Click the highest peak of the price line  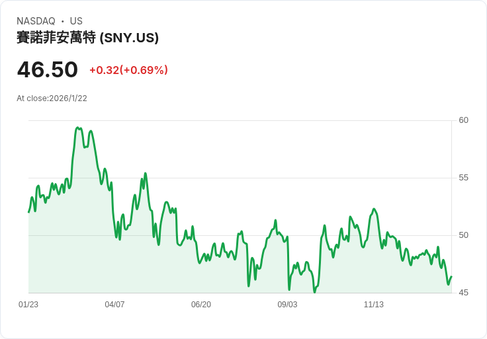pyautogui.click(x=77, y=128)
